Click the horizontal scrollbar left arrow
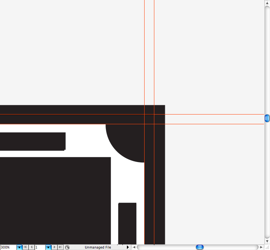The image size is (270, 250). tap(134, 247)
